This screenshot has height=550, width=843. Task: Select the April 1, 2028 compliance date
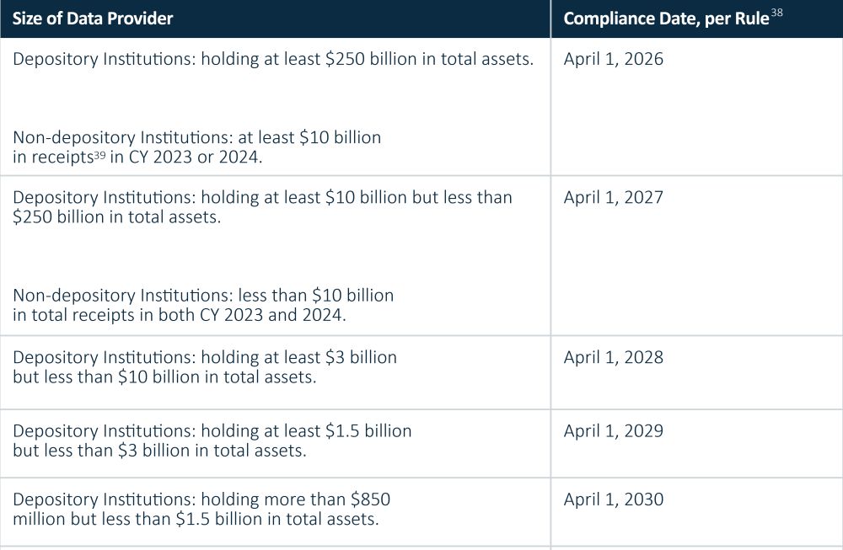point(613,357)
